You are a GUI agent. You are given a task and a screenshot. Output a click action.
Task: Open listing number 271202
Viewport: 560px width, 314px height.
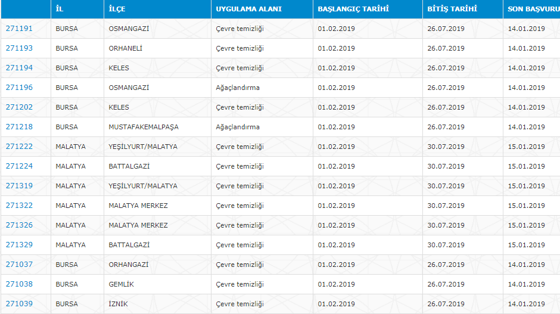tap(19, 107)
